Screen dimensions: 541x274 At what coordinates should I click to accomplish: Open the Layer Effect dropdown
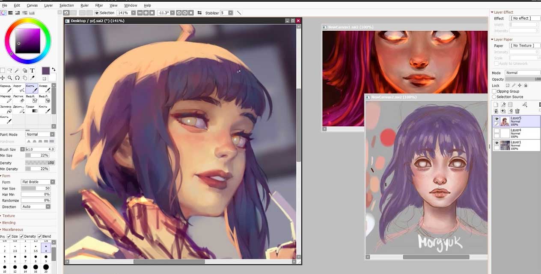point(524,18)
